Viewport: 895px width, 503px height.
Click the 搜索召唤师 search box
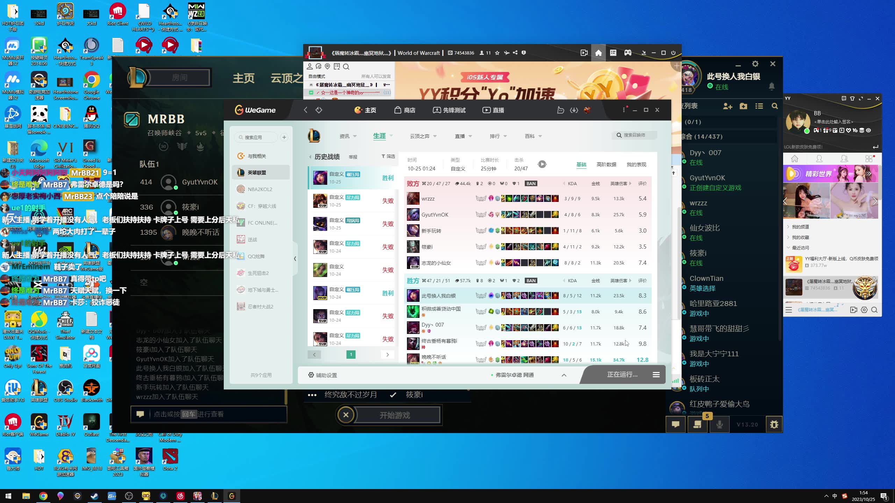[635, 135]
